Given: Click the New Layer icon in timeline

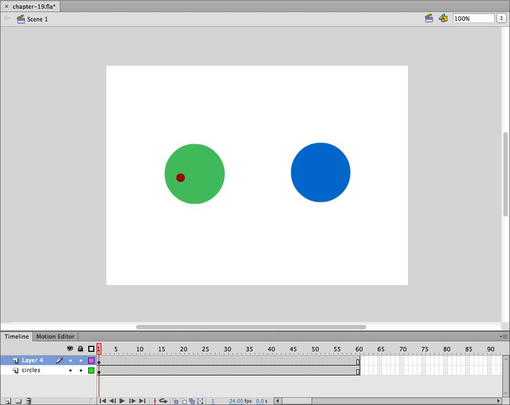Looking at the screenshot, I should click(8, 401).
